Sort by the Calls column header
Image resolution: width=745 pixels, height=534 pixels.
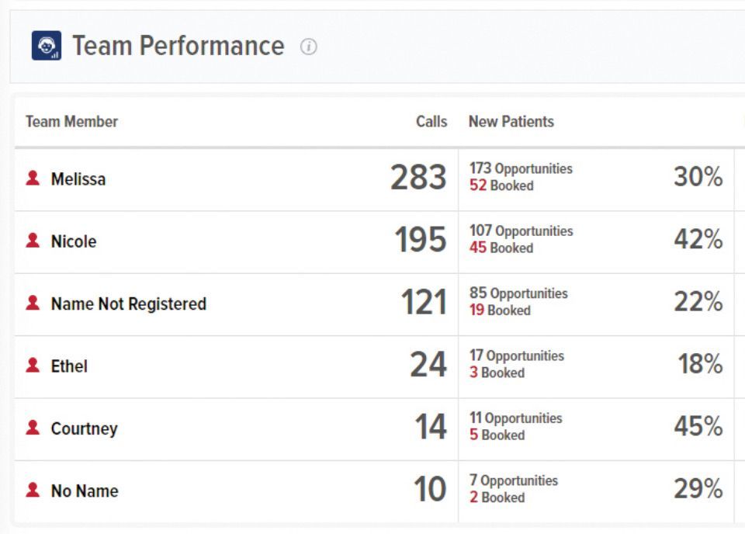pyautogui.click(x=431, y=122)
